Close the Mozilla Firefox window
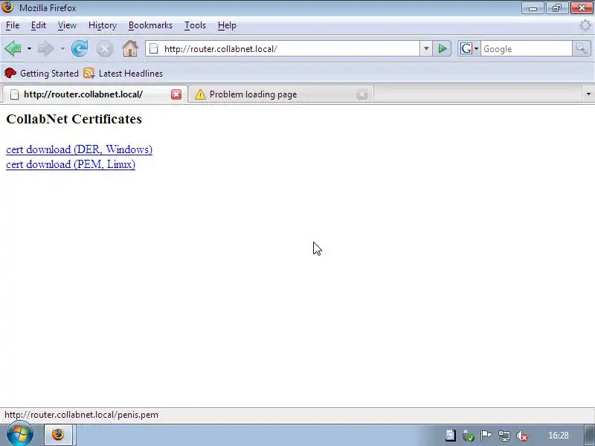 582,8
